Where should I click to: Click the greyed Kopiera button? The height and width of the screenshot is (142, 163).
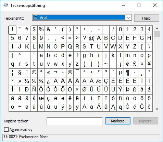tap(146, 121)
